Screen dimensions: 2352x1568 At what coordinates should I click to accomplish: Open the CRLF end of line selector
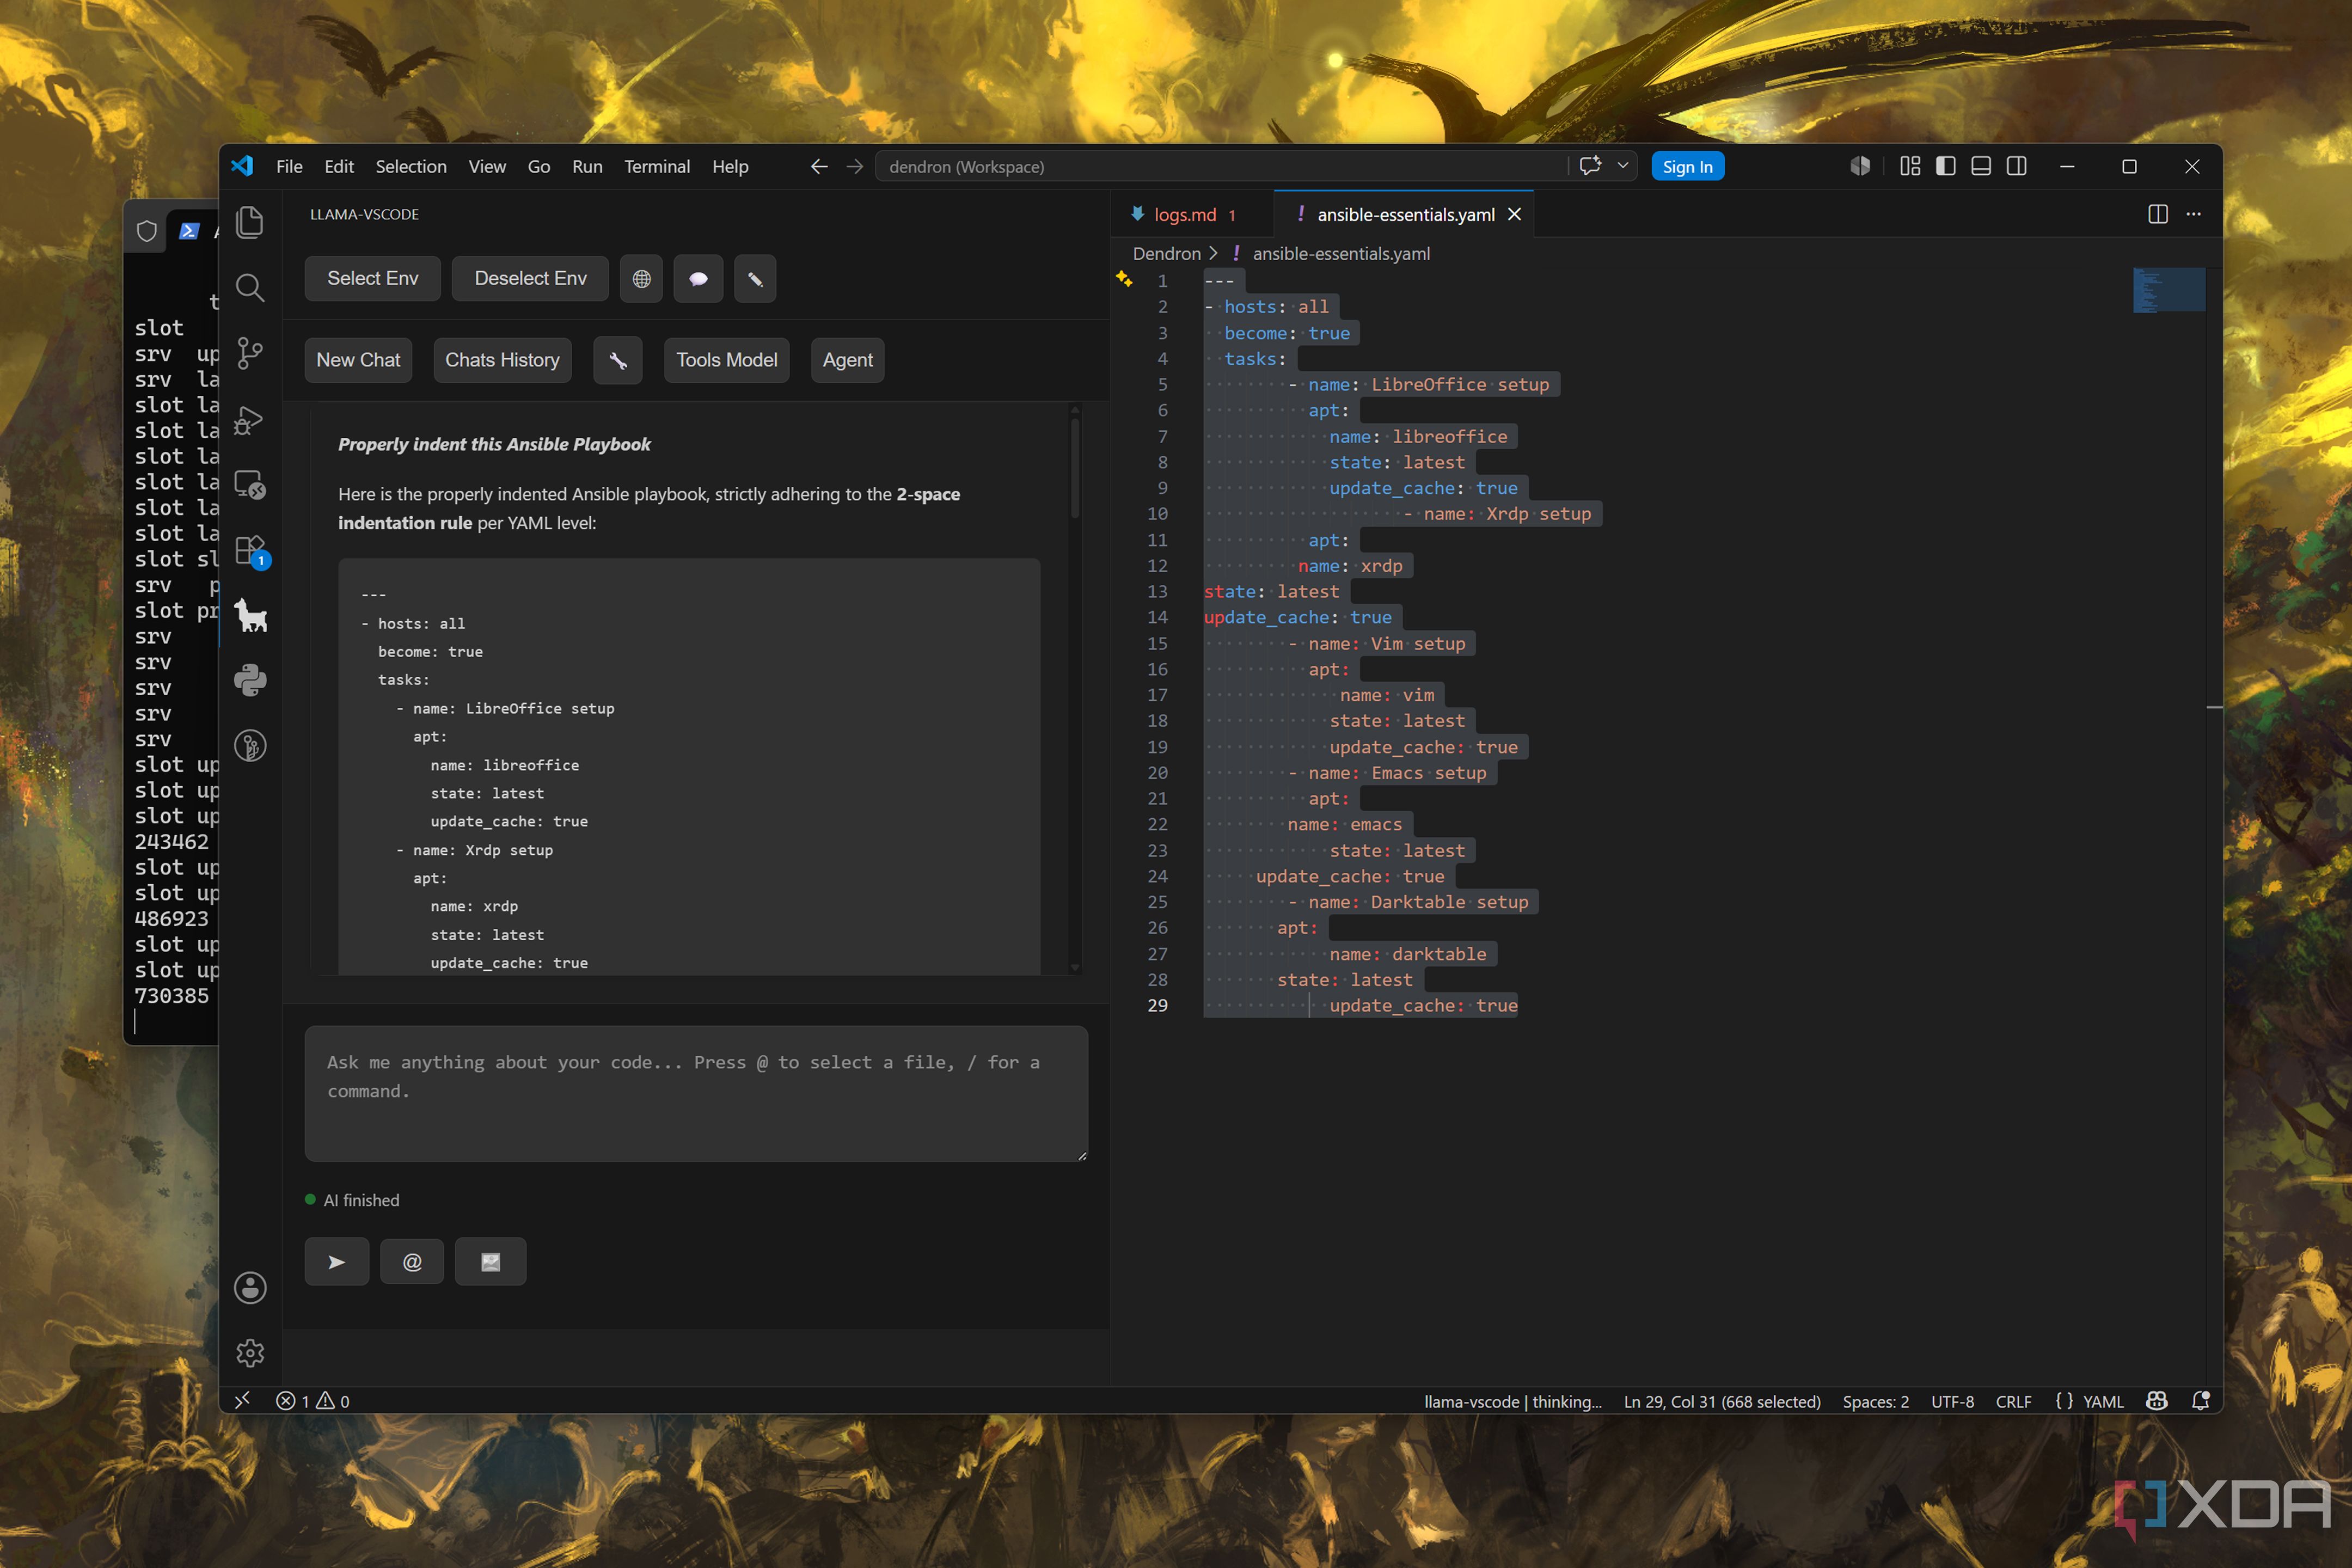tap(2013, 1401)
